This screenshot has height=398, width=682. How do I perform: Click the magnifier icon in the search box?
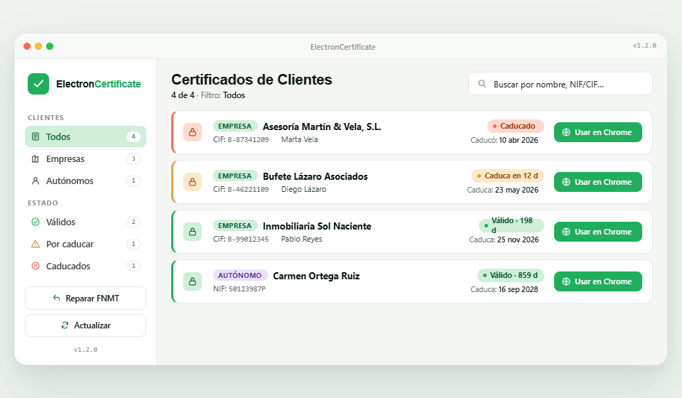click(x=482, y=84)
